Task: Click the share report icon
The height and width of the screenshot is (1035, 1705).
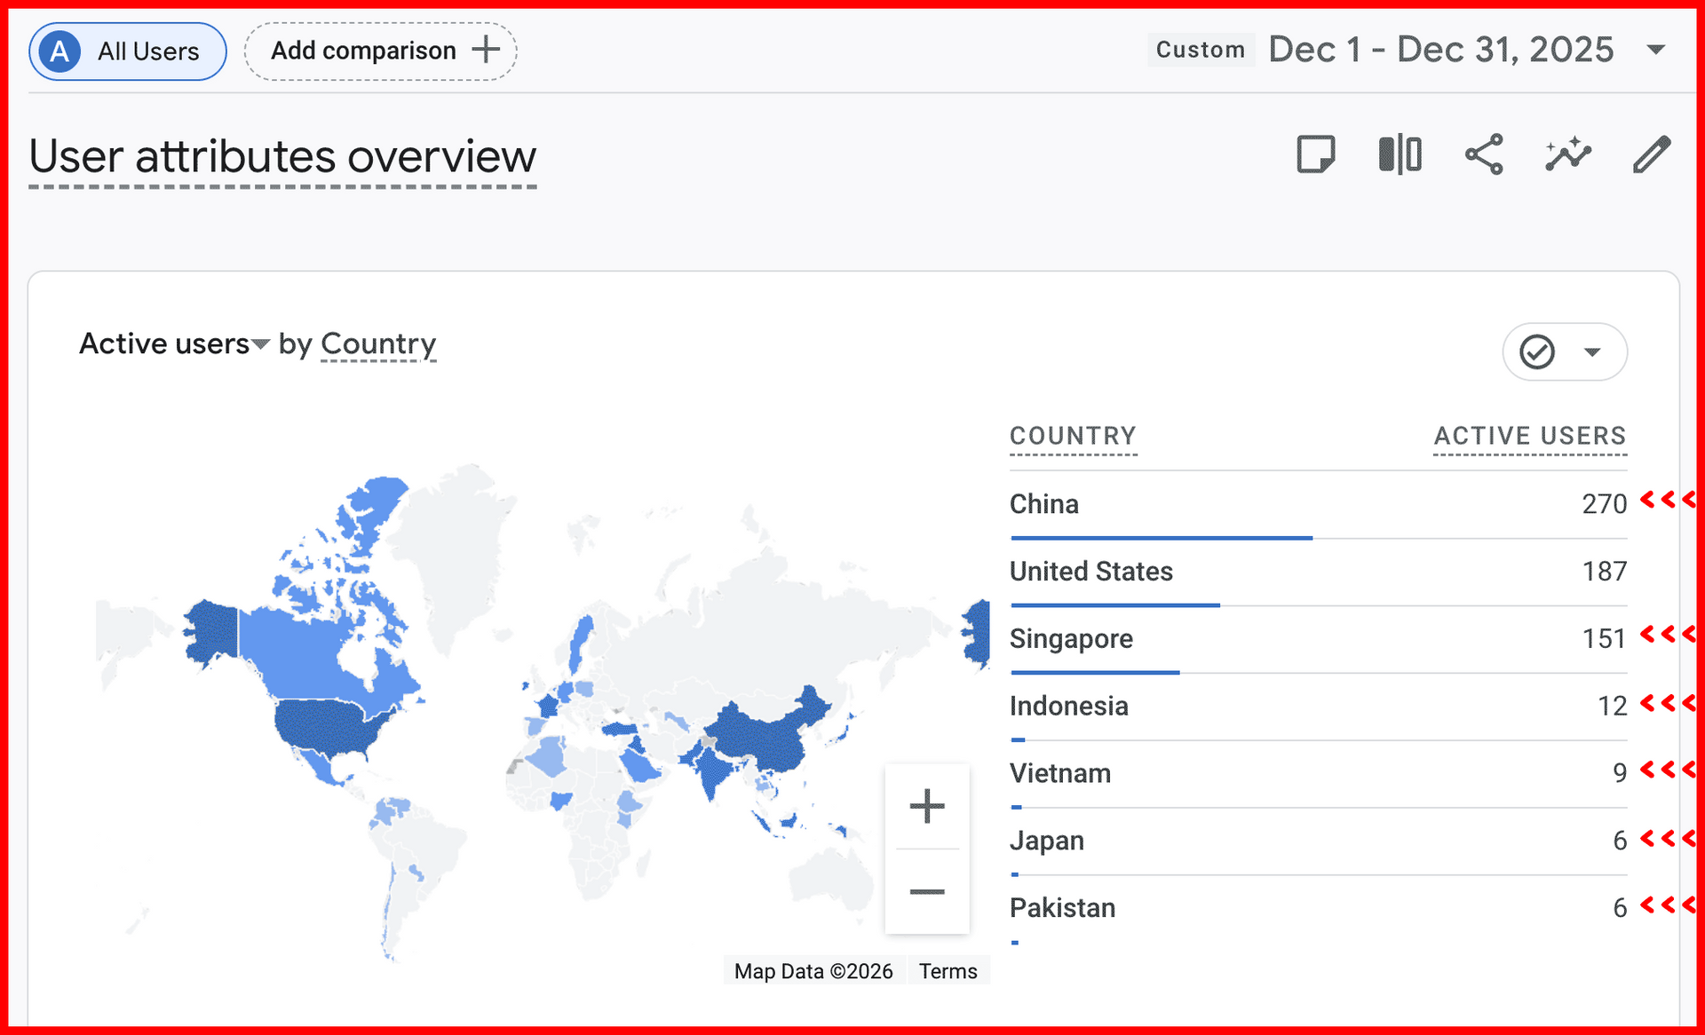Action: pos(1484,154)
